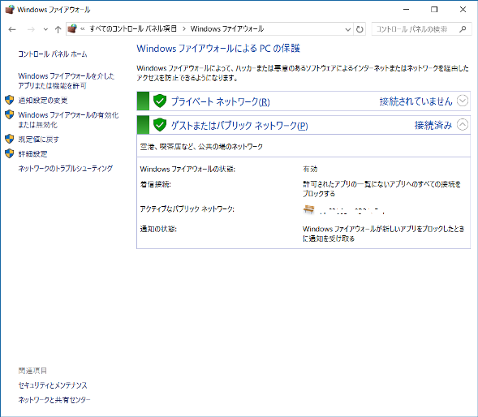Click 関連項目 section label

(32, 371)
